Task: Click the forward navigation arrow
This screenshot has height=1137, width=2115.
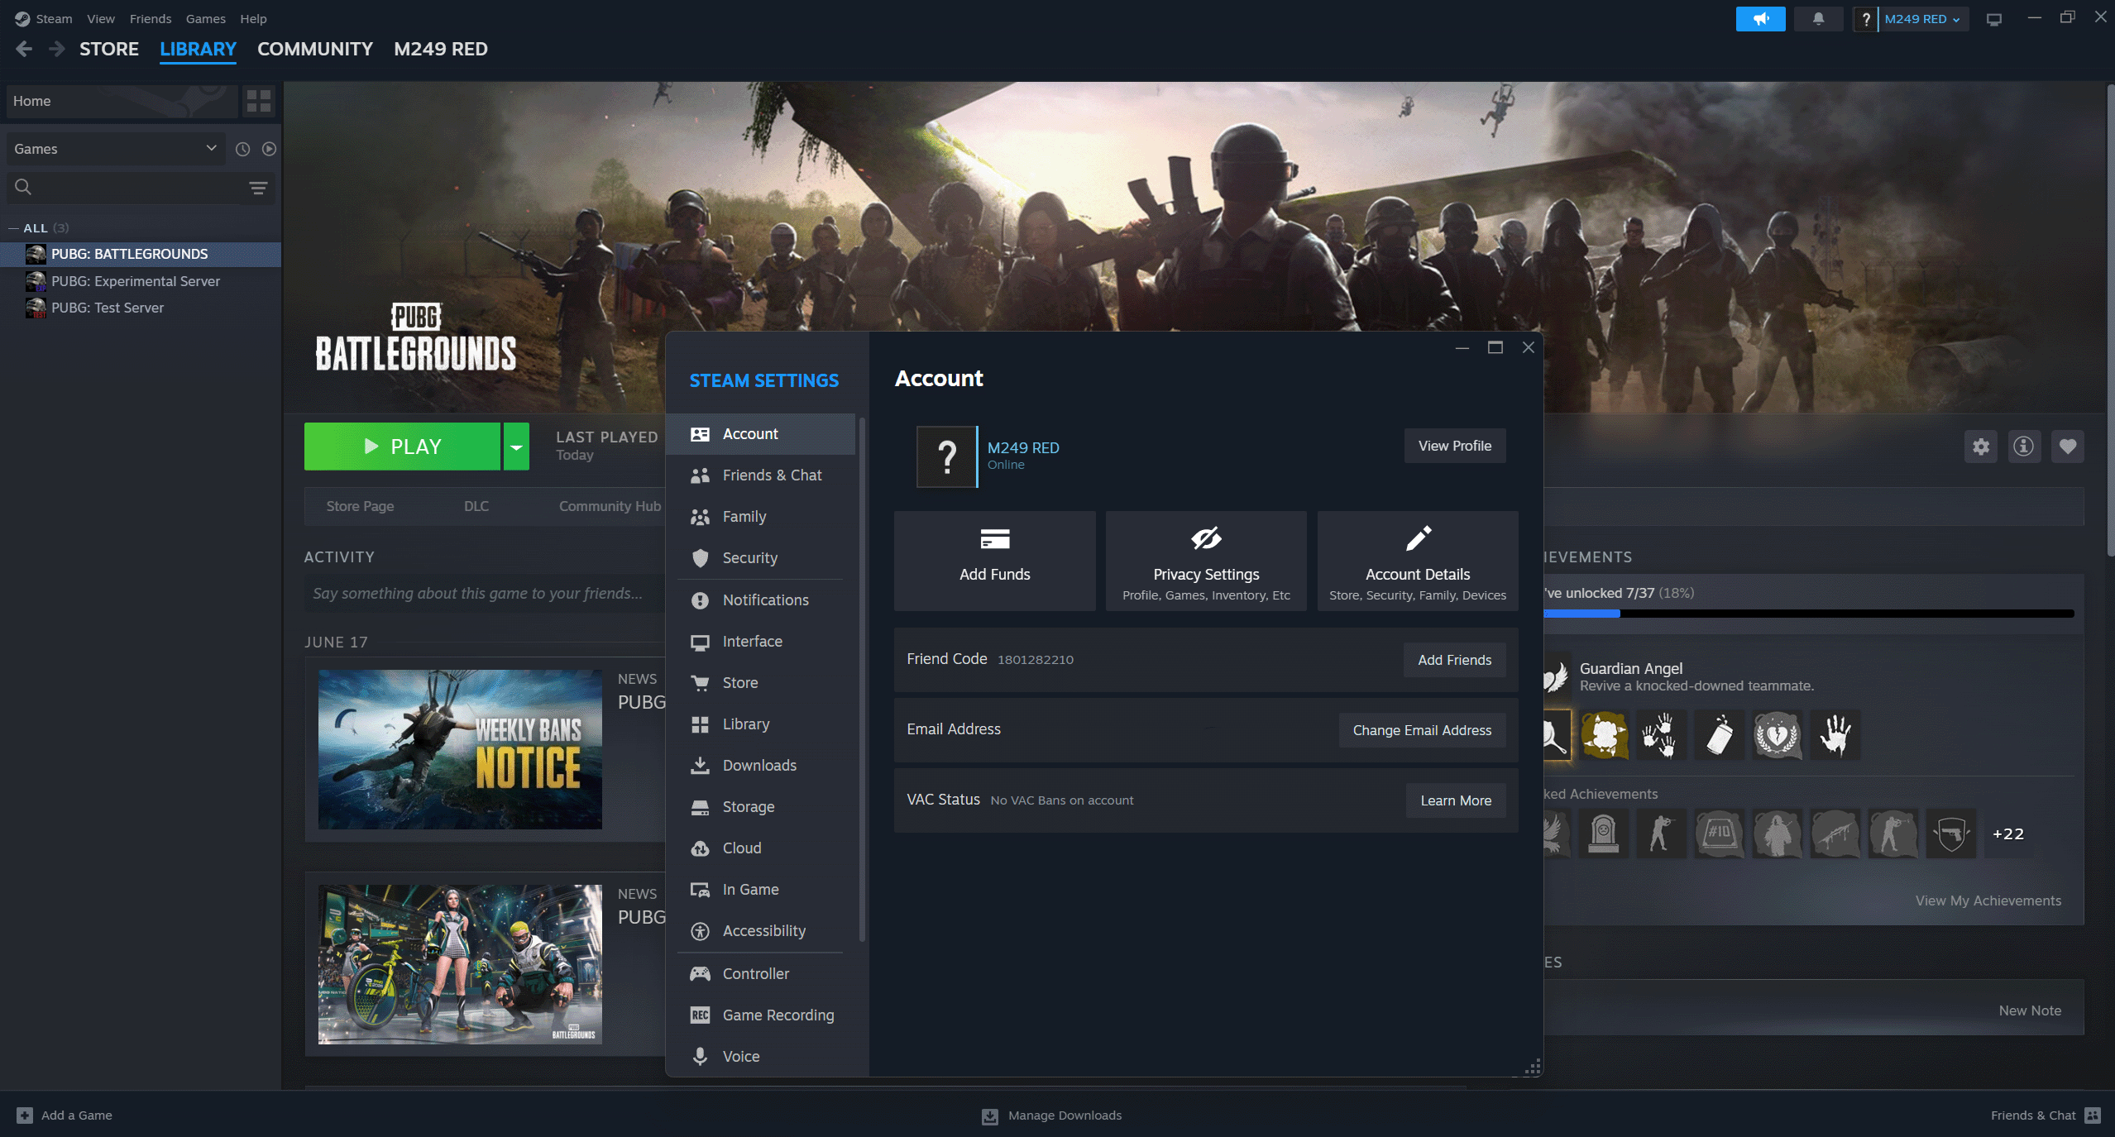Action: [x=56, y=49]
